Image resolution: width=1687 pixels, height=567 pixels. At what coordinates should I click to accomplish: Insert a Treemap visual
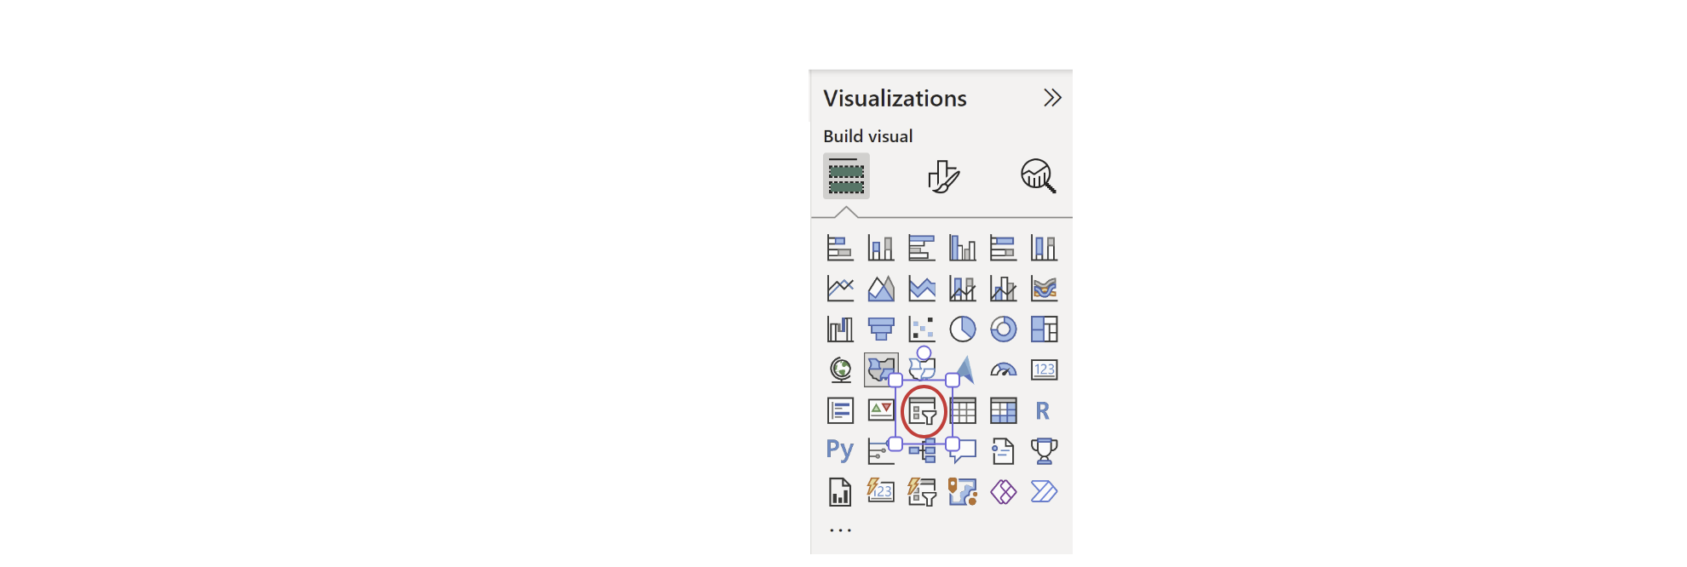coord(1045,329)
